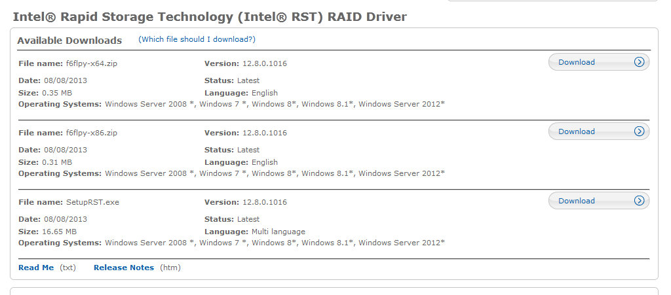
Task: Select the SetupRST.exe file name text
Action: click(x=92, y=202)
